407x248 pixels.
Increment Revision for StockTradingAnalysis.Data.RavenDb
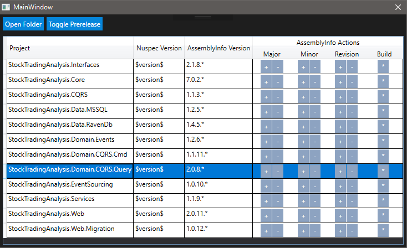[340, 126]
